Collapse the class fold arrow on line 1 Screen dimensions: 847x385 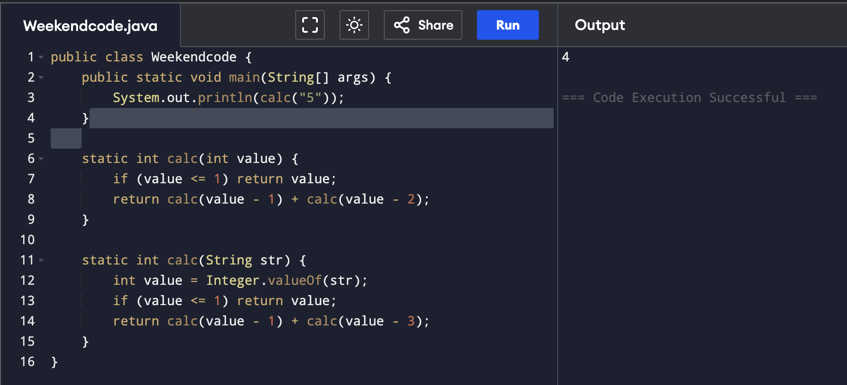pos(41,57)
